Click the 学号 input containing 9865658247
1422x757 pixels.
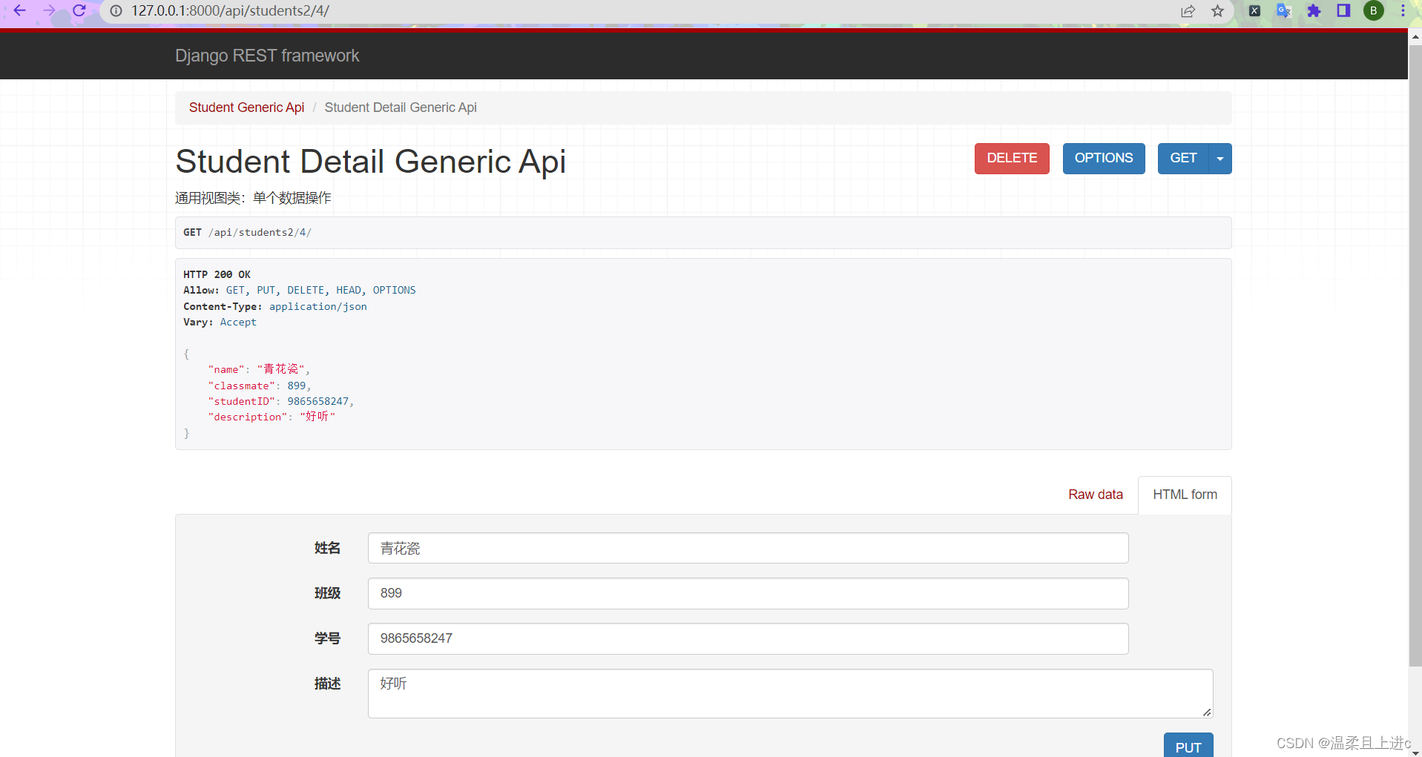click(x=748, y=638)
